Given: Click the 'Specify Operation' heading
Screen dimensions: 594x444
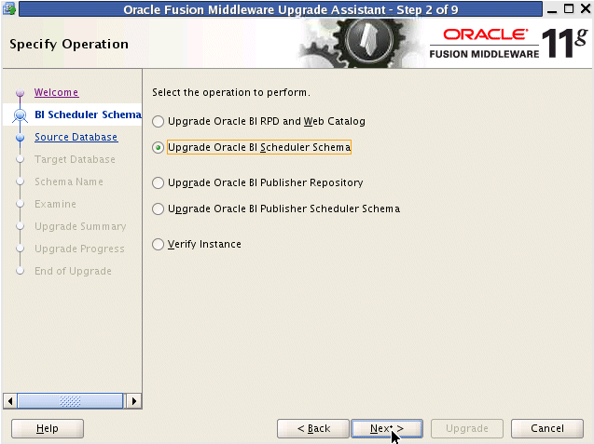Looking at the screenshot, I should (x=69, y=45).
